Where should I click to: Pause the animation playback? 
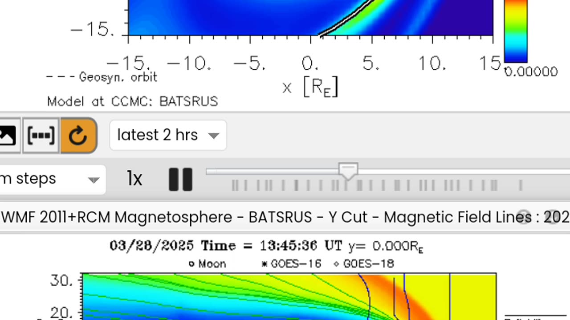click(180, 180)
